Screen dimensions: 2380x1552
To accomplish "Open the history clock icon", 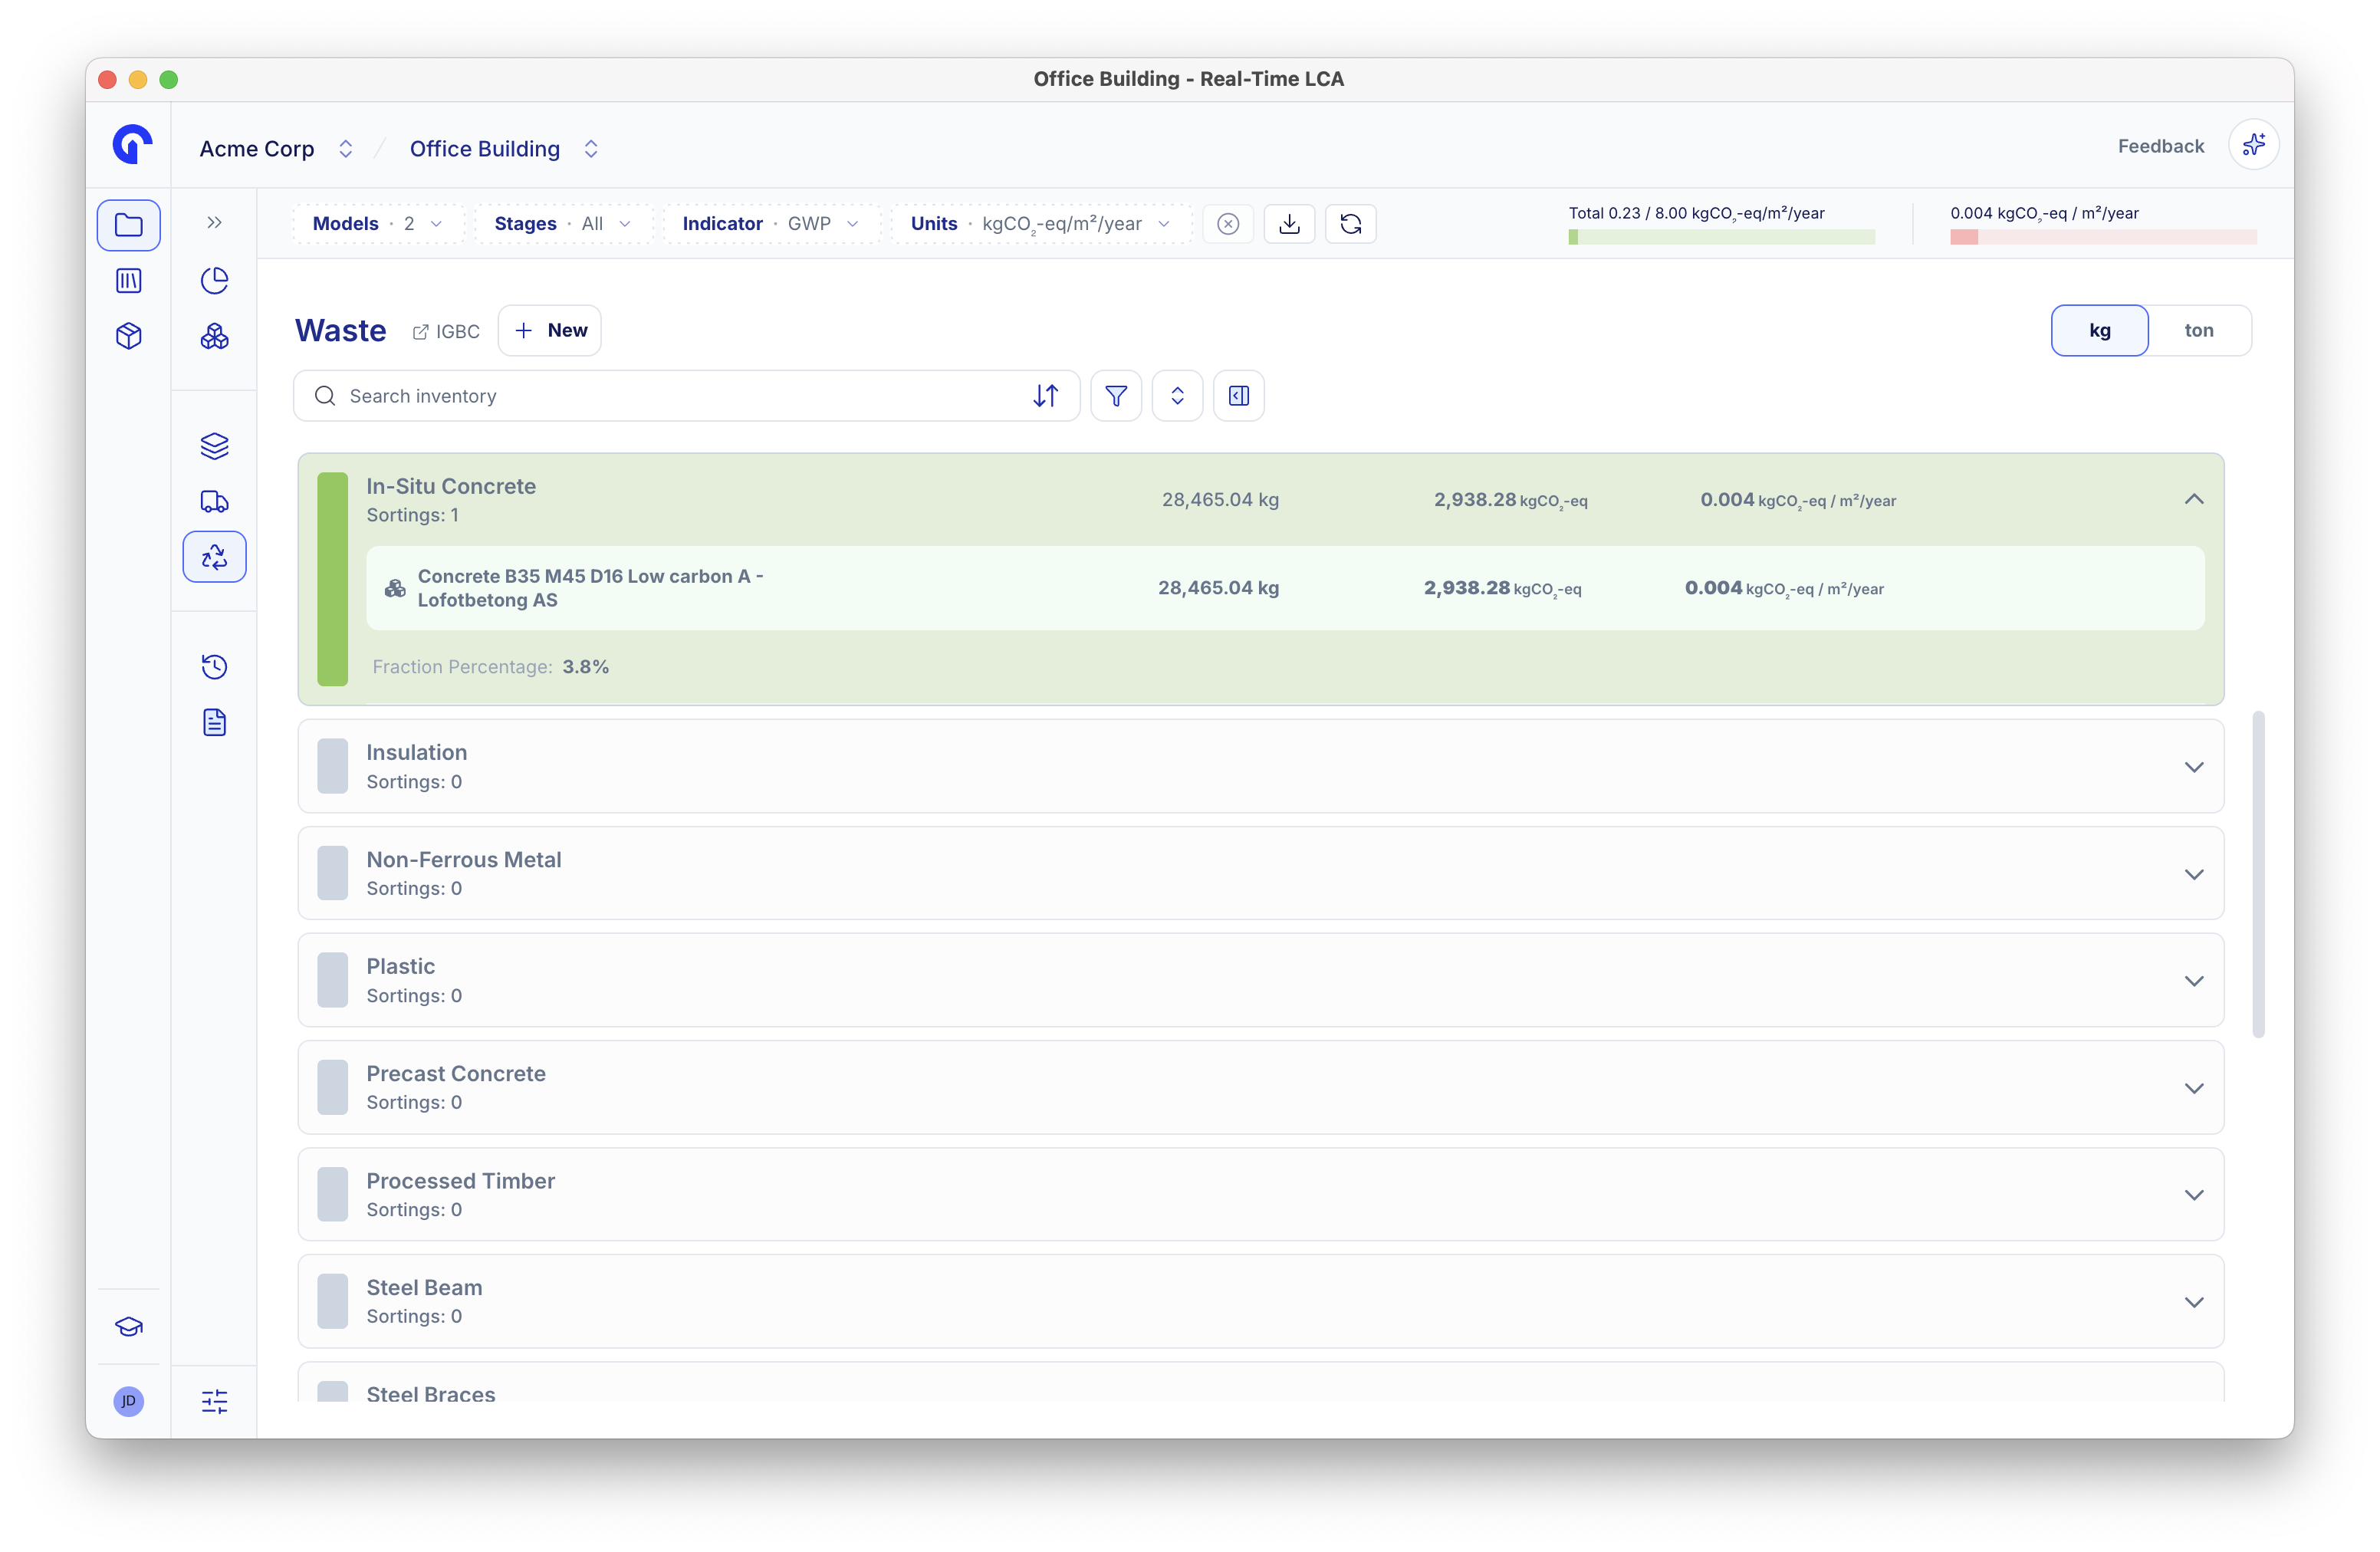I will coord(214,667).
